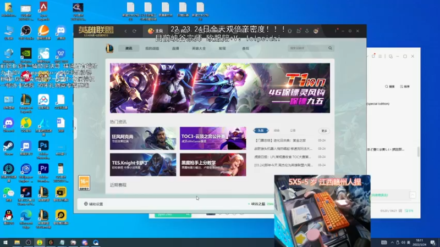The image size is (440, 247).
Task: Open the profile avatar in the League title bar
Action: click(x=316, y=31)
